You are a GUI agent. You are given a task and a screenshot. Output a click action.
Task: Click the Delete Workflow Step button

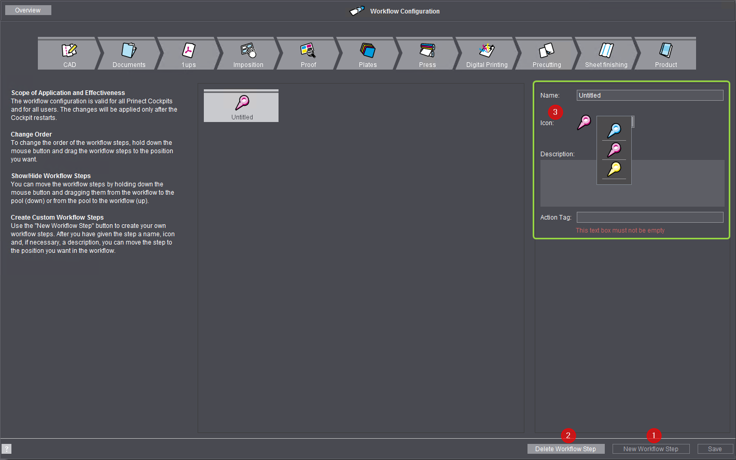click(566, 449)
